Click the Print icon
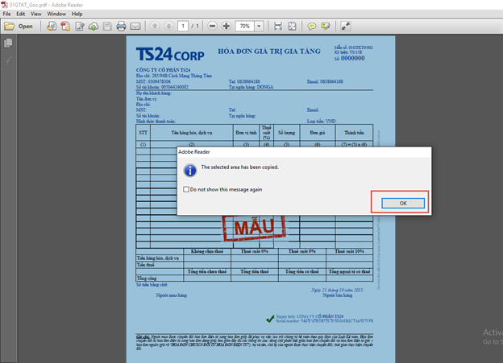This screenshot has height=363, width=503. click(x=121, y=27)
